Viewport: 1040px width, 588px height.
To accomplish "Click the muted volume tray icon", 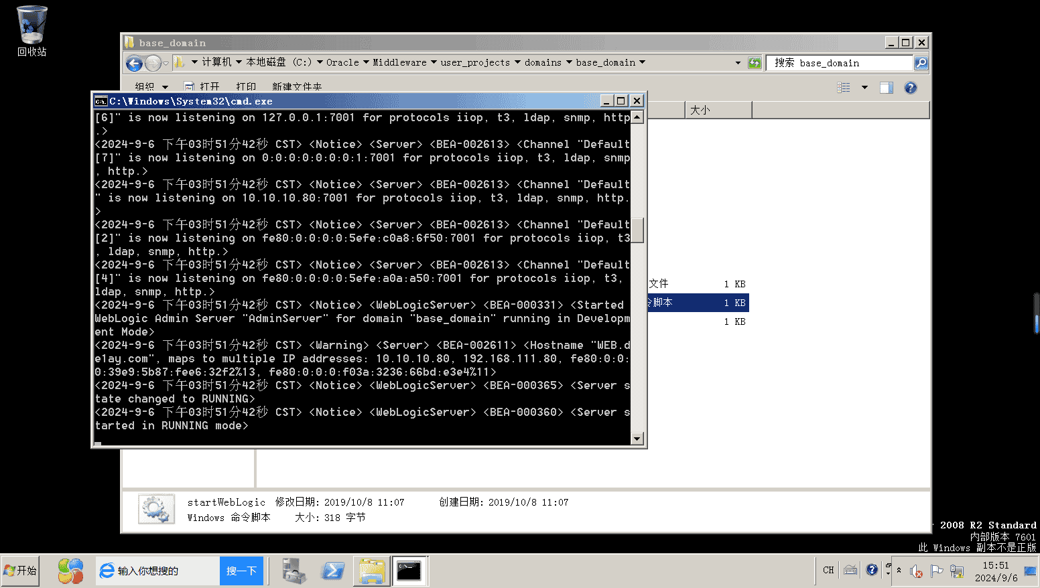I will pos(916,571).
